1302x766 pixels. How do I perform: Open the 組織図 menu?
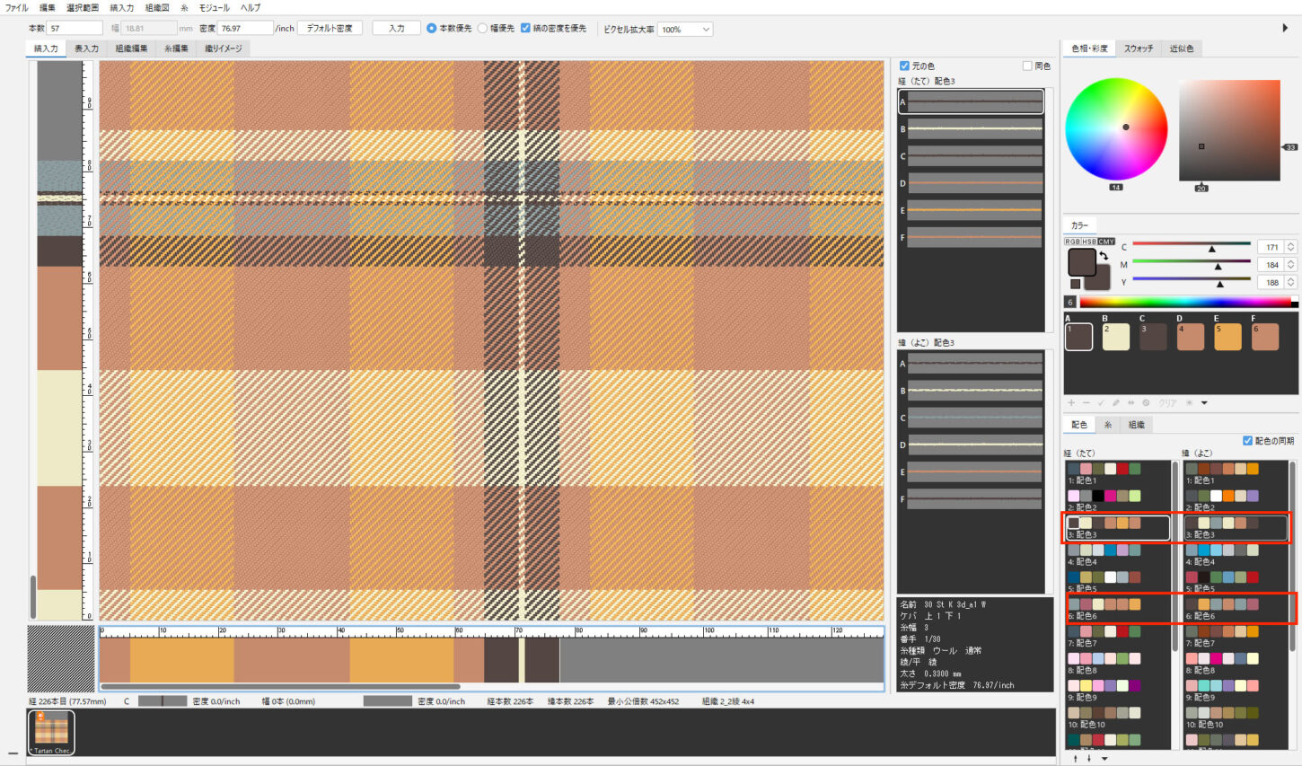pyautogui.click(x=157, y=7)
